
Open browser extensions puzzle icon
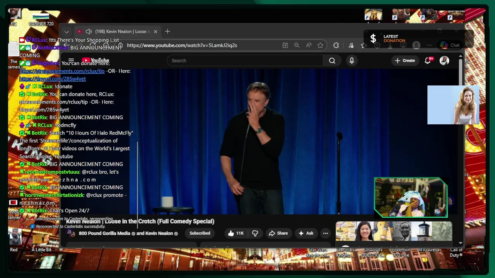point(336,45)
